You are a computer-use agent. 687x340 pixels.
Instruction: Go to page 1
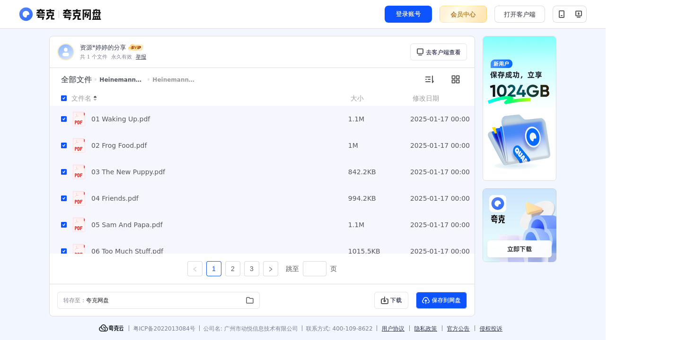[x=214, y=269]
